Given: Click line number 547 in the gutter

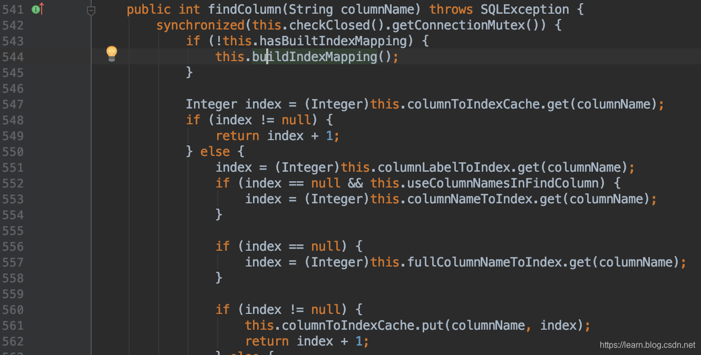Looking at the screenshot, I should click(x=13, y=104).
